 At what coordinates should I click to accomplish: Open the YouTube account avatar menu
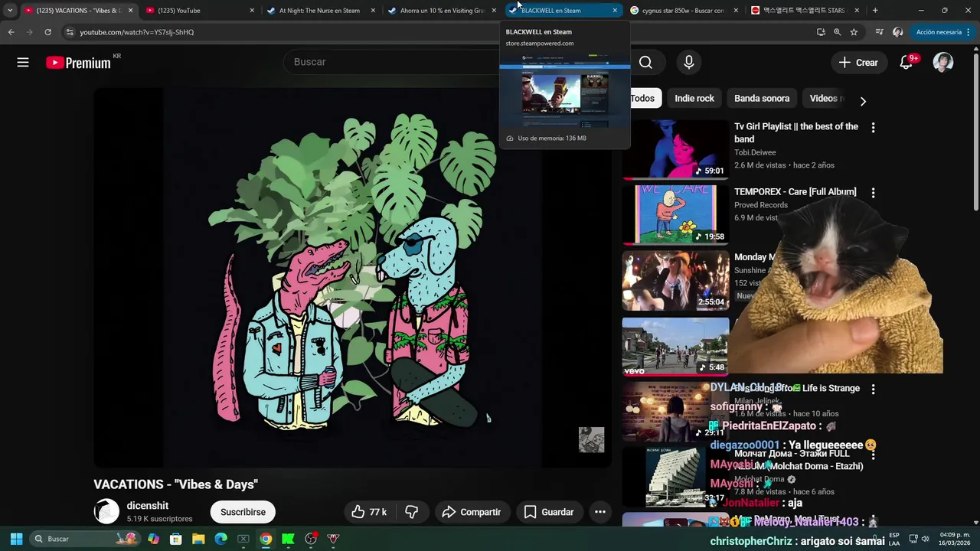(x=943, y=63)
